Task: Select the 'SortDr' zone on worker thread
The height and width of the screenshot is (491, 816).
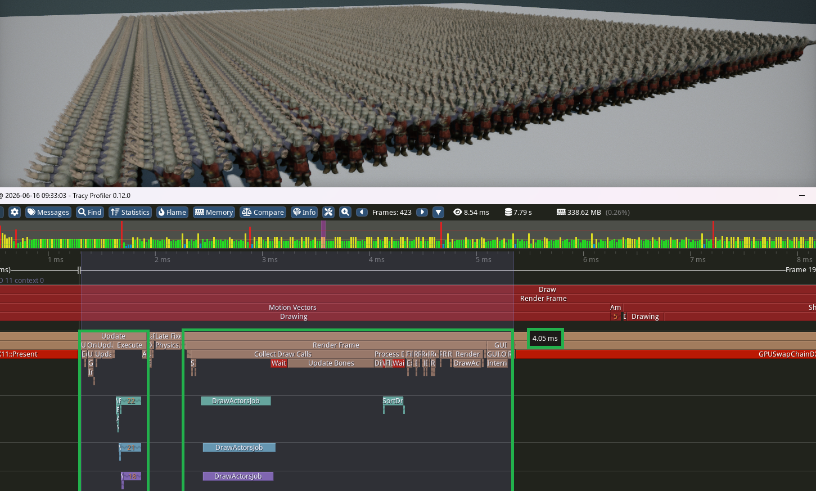Action: (x=393, y=401)
